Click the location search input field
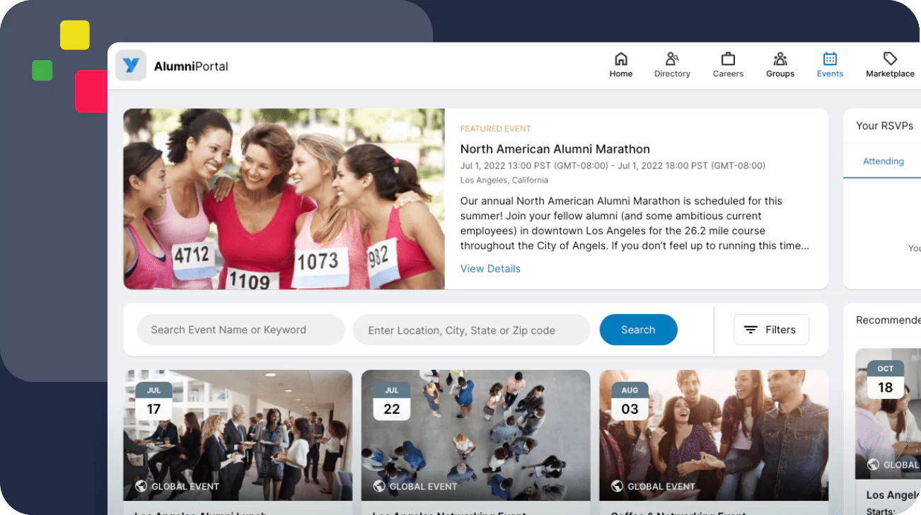921x515 pixels. 471,330
